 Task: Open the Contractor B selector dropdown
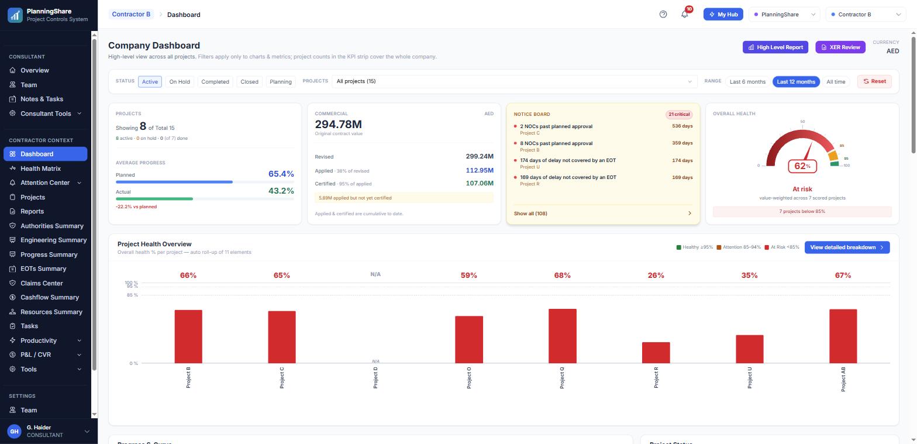867,15
